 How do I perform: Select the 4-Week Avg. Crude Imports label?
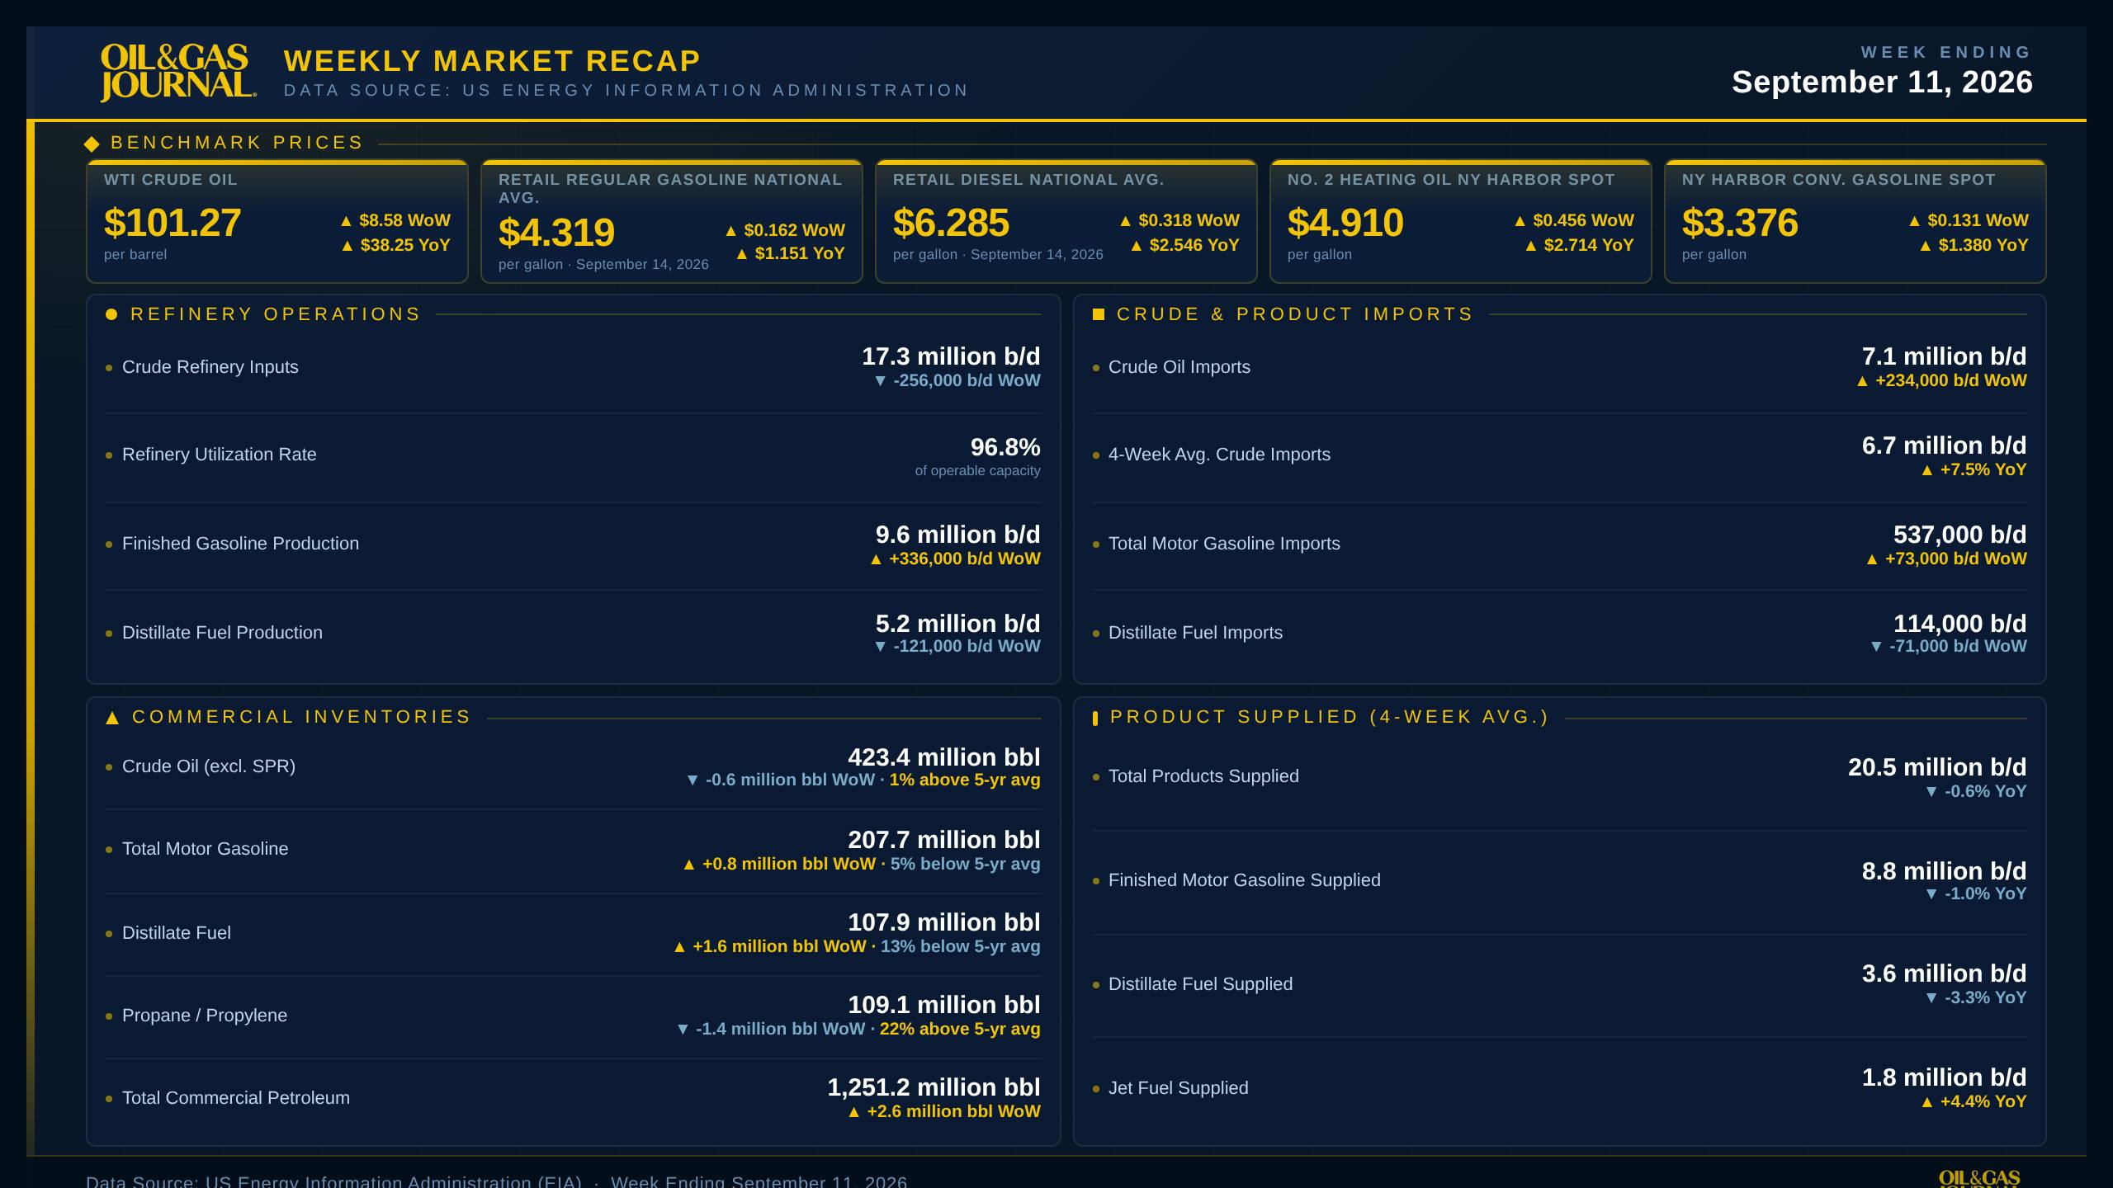tap(1219, 455)
